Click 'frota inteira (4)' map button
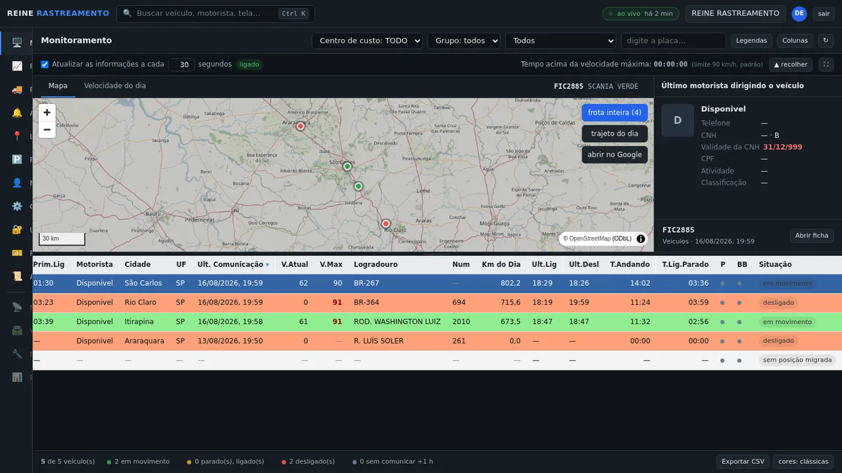This screenshot has height=473, width=842. coord(614,112)
